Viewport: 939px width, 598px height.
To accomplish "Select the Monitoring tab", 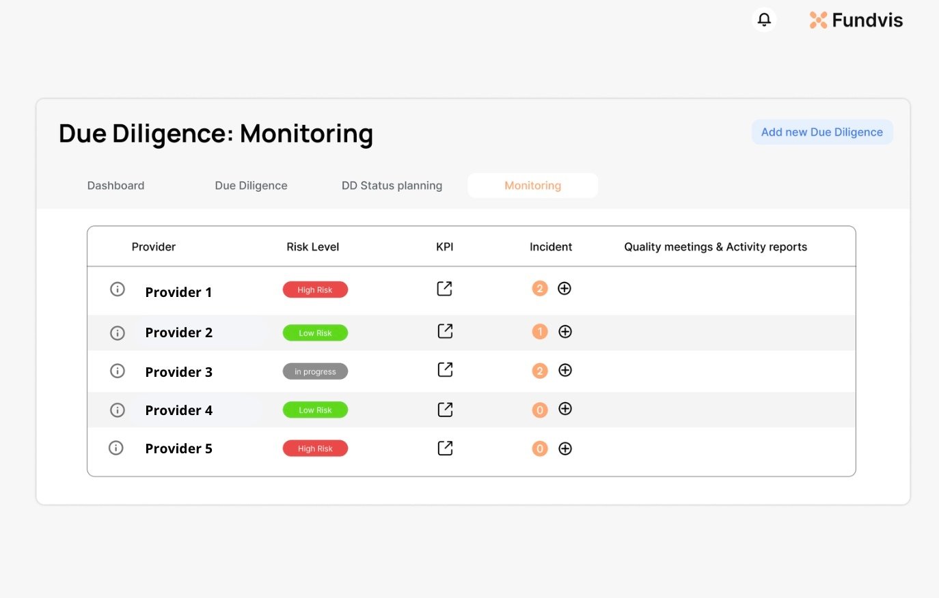I will [x=532, y=186].
